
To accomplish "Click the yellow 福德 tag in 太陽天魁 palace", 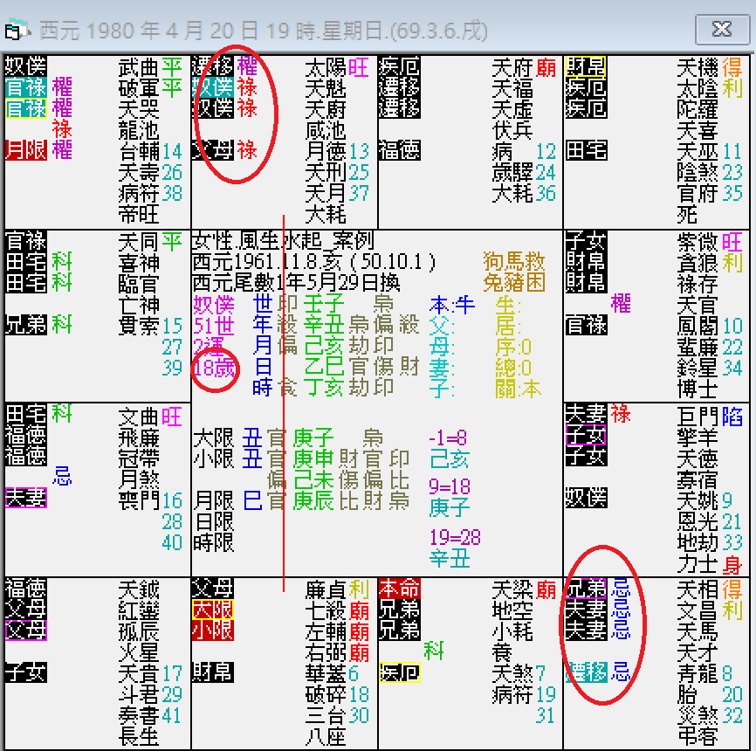I will (x=400, y=151).
